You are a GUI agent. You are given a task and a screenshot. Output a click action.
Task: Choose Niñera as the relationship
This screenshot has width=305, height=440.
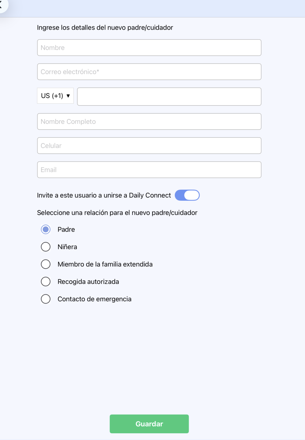click(46, 247)
